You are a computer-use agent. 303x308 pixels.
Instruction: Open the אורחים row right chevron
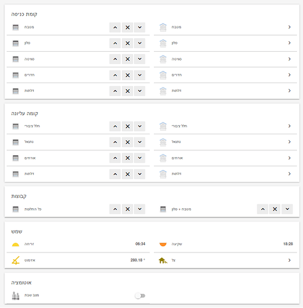click(289, 158)
